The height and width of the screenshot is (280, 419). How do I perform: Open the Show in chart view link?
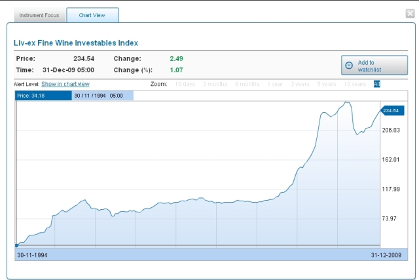coord(65,84)
